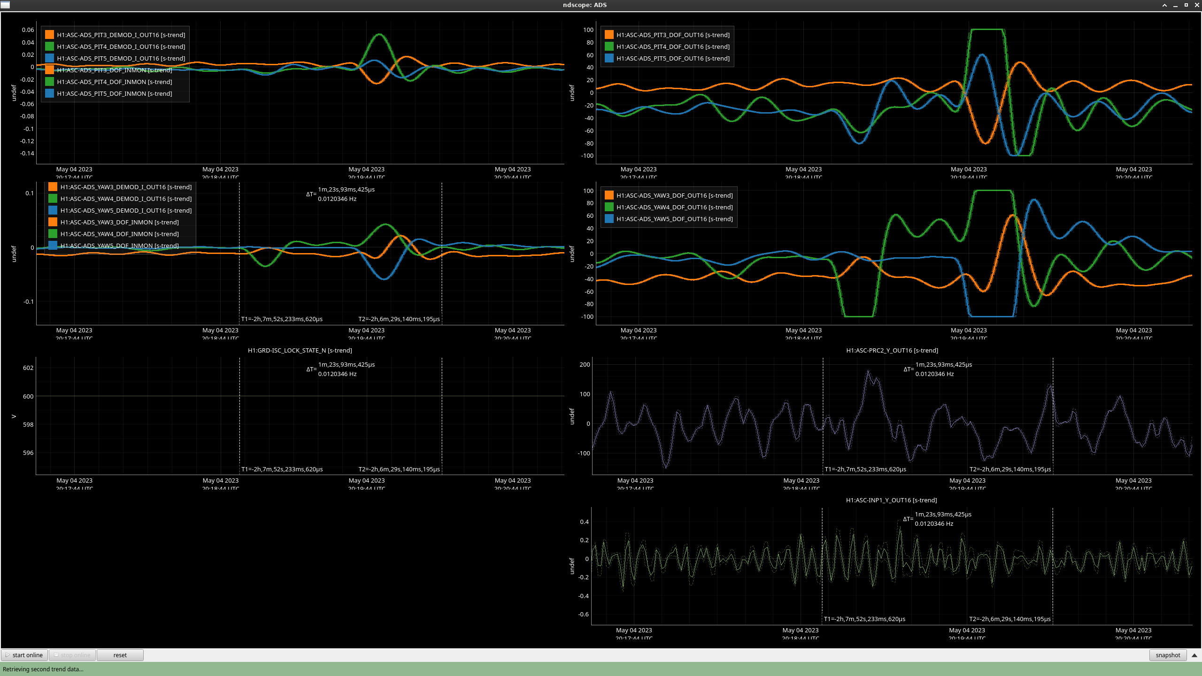The image size is (1202, 676).
Task: Click the H1:ASC-INP1_Y_OUT16 plot title
Action: pyautogui.click(x=891, y=500)
